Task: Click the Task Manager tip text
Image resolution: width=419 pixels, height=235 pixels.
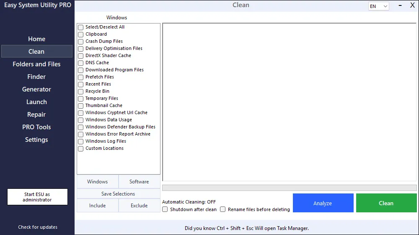Action: 247,228
